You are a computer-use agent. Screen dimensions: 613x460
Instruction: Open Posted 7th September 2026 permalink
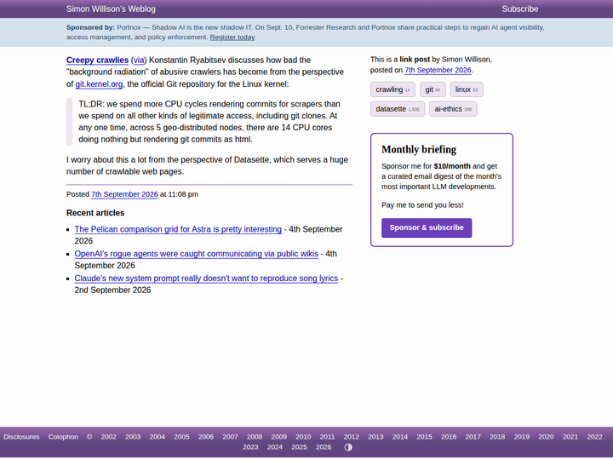pos(124,194)
